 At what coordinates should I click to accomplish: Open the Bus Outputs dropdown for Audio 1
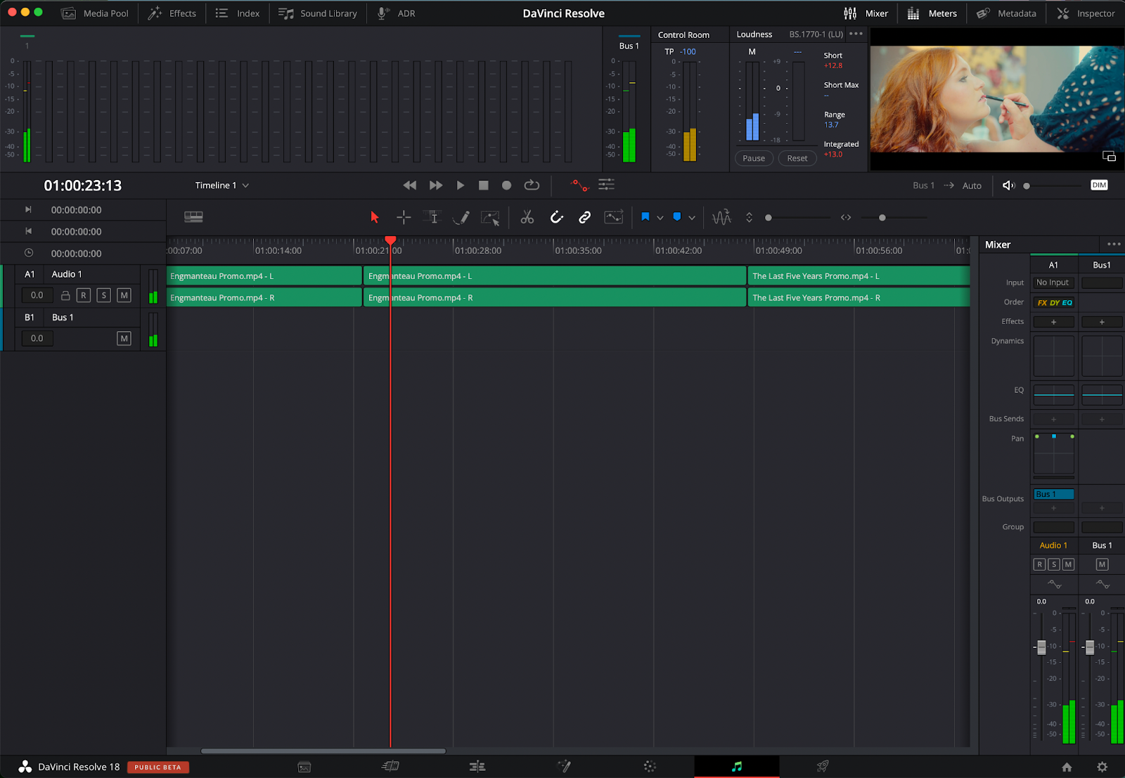(x=1053, y=494)
